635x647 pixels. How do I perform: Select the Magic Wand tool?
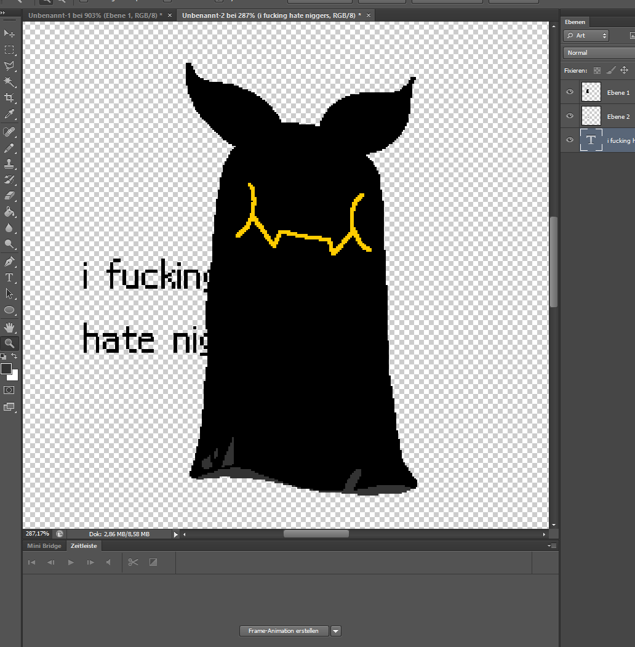[9, 82]
